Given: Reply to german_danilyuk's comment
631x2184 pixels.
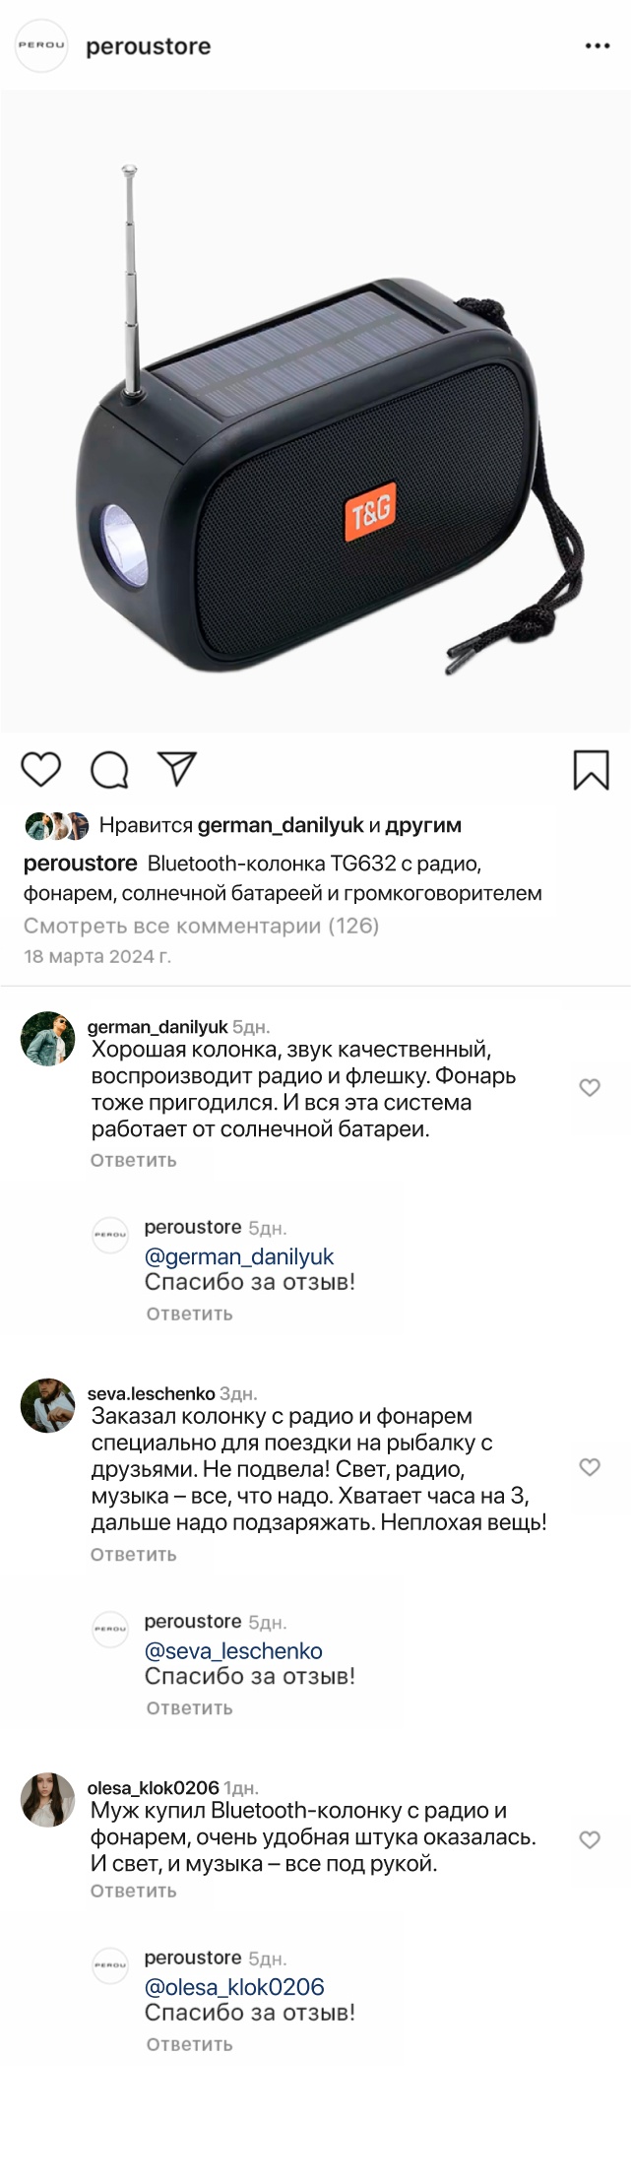Looking at the screenshot, I should (x=134, y=1160).
